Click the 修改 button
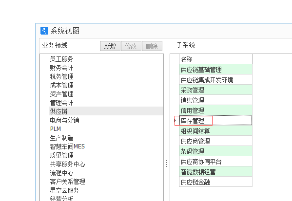 coord(131,46)
